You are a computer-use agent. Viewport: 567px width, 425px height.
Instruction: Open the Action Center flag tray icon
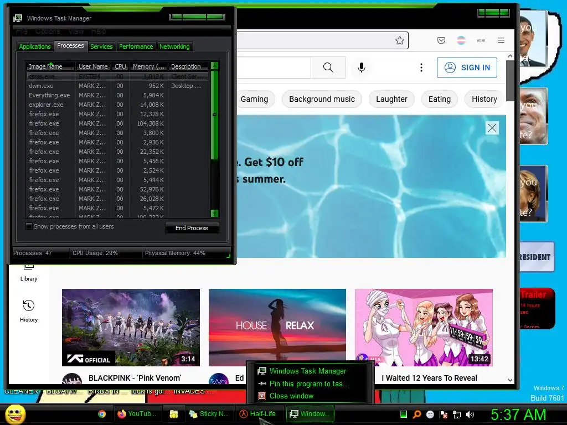tap(444, 414)
